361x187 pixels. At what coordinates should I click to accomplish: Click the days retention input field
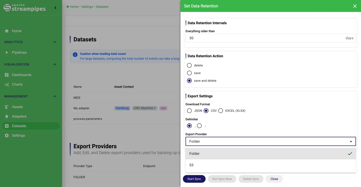(x=271, y=38)
